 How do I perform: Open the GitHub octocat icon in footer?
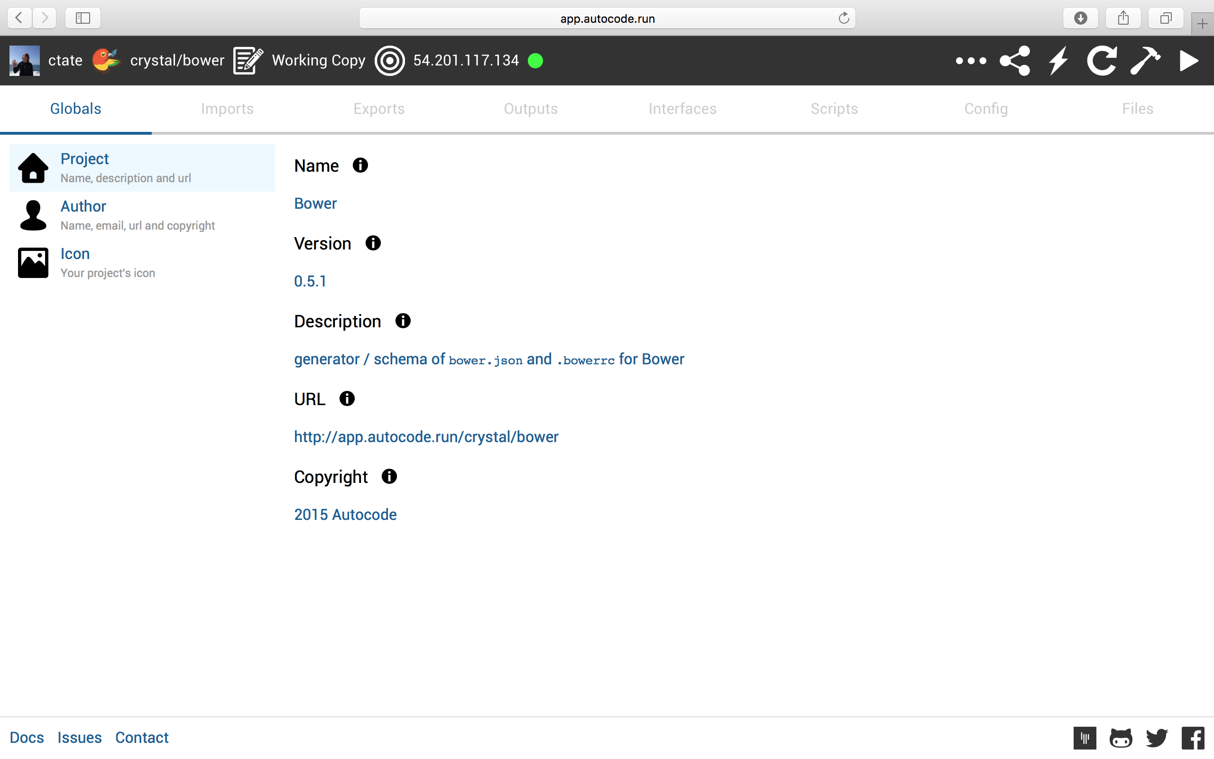point(1121,738)
